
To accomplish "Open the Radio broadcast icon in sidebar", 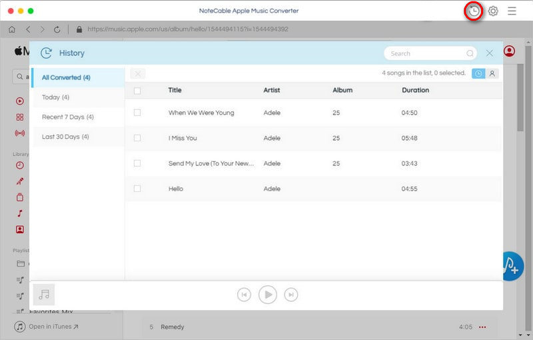I will (20, 133).
